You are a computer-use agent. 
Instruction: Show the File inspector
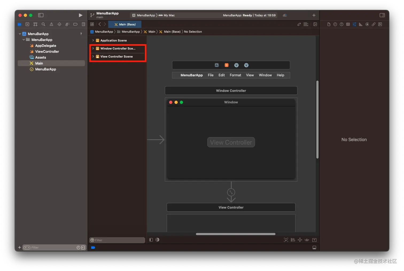pos(329,24)
